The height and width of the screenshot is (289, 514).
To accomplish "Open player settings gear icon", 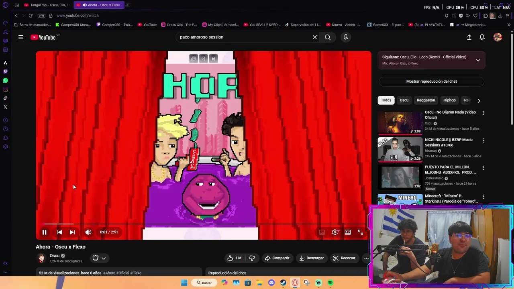I will pyautogui.click(x=335, y=232).
